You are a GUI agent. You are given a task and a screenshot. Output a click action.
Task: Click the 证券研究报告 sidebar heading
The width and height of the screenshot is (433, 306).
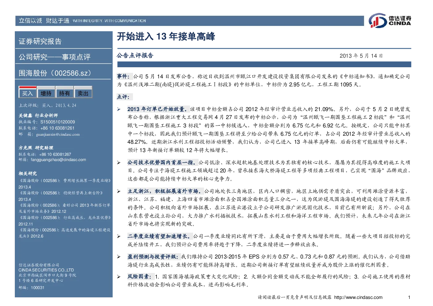40,41
